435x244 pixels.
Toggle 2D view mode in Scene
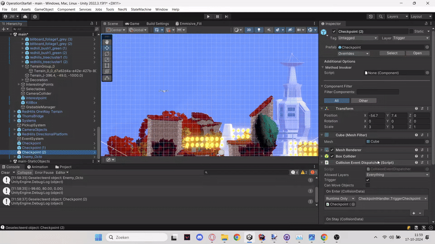pyautogui.click(x=249, y=30)
